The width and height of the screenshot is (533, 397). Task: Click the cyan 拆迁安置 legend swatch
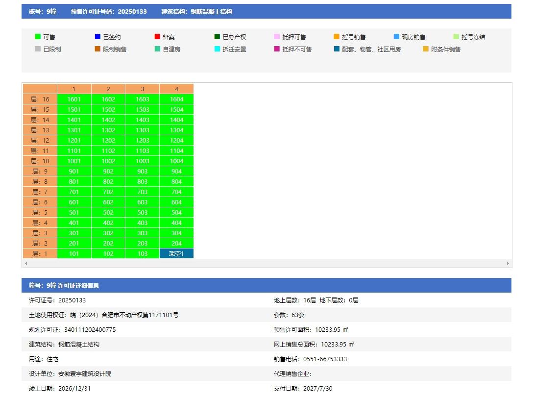(217, 49)
